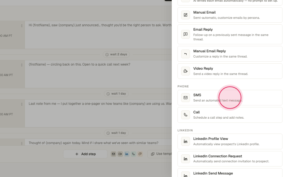
Task: Open the 'circling back on this' message
Action: pyautogui.click(x=98, y=74)
